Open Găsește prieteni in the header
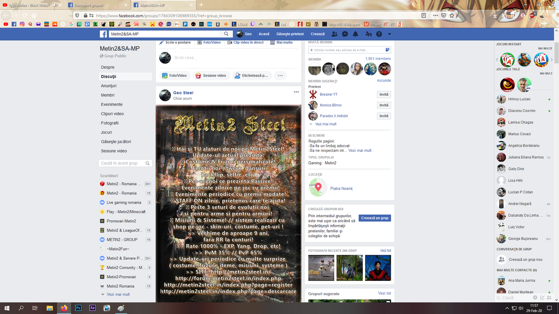The width and height of the screenshot is (559, 314). tap(290, 34)
